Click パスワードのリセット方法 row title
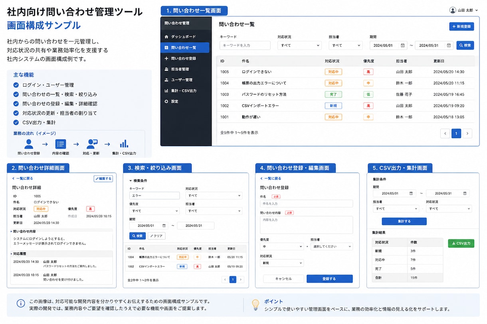Screen dimensions: 487x324 [264, 94]
